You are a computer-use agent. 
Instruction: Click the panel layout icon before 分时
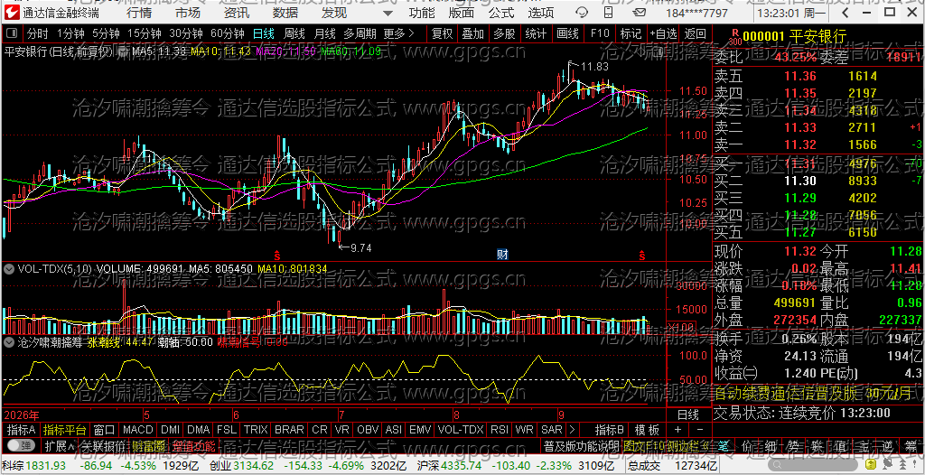coord(12,33)
